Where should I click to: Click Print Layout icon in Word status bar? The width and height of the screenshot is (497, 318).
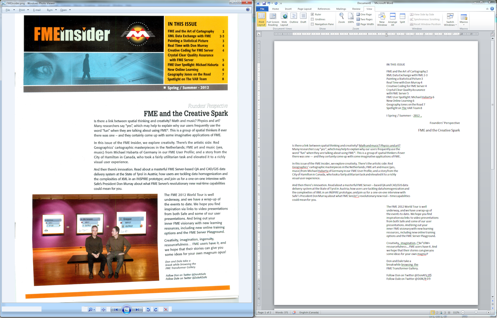point(433,312)
